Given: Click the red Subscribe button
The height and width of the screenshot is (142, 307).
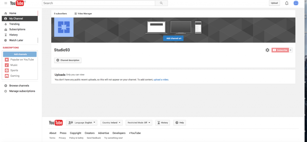Looking at the screenshot, I should (280, 50).
